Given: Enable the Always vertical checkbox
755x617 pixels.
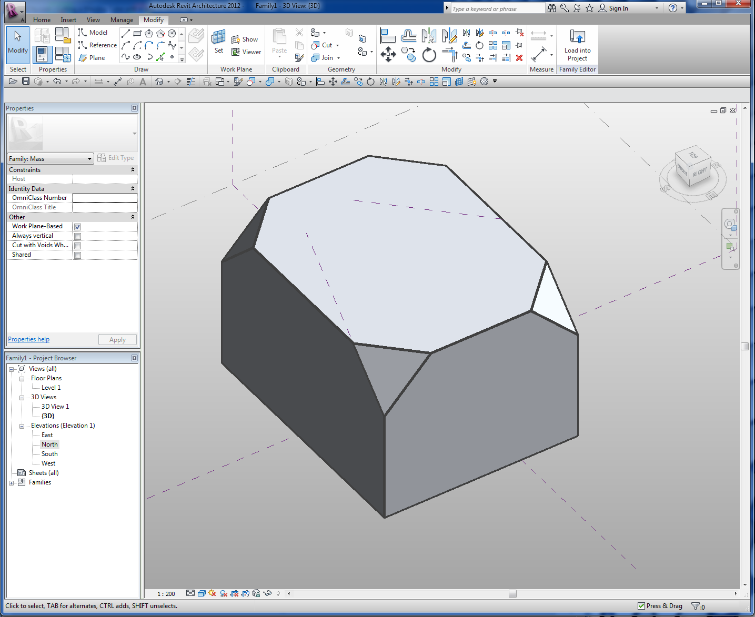Looking at the screenshot, I should (x=77, y=236).
